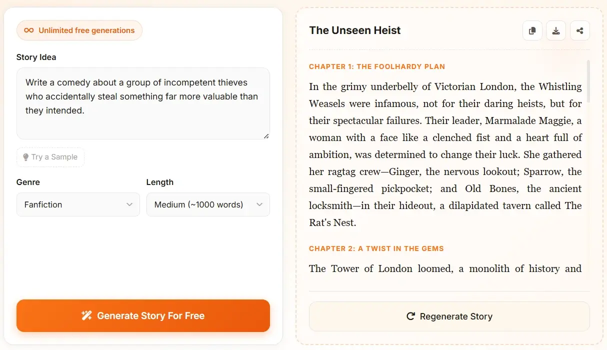Click the Regenerate Story button text
The height and width of the screenshot is (350, 607).
456,316
